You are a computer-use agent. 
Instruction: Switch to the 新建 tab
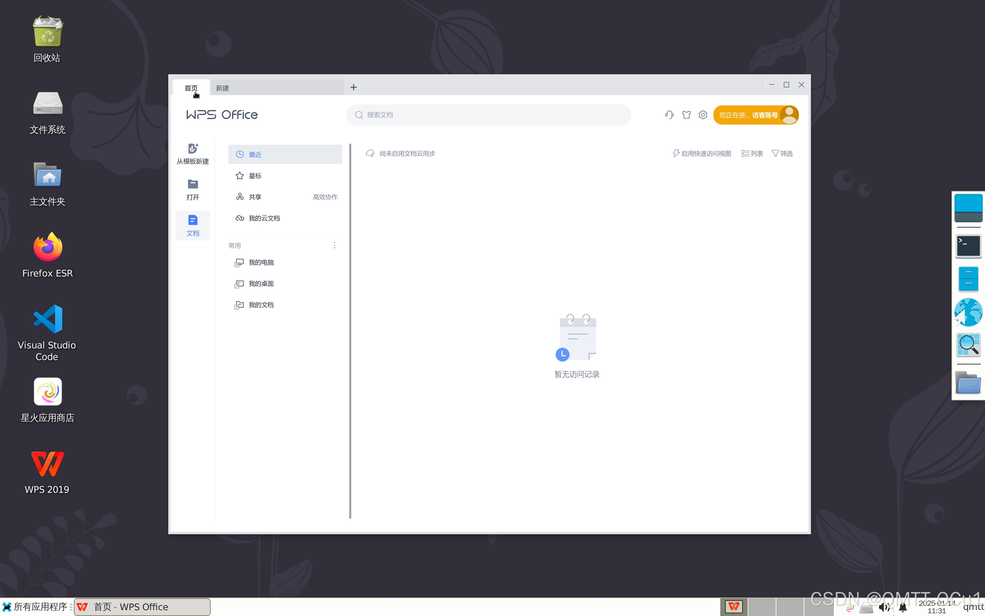tap(223, 88)
